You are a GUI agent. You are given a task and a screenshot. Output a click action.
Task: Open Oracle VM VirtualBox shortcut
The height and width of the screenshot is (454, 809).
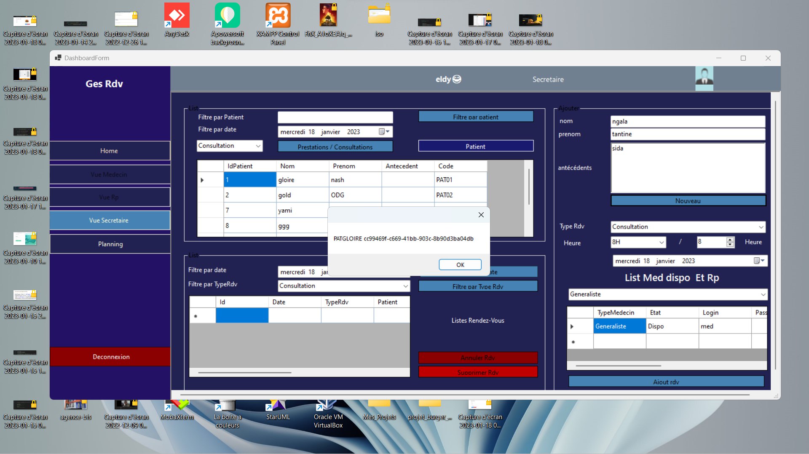(x=328, y=414)
